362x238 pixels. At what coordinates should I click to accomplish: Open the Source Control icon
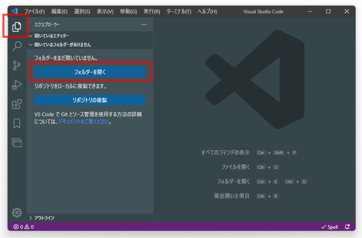[17, 65]
